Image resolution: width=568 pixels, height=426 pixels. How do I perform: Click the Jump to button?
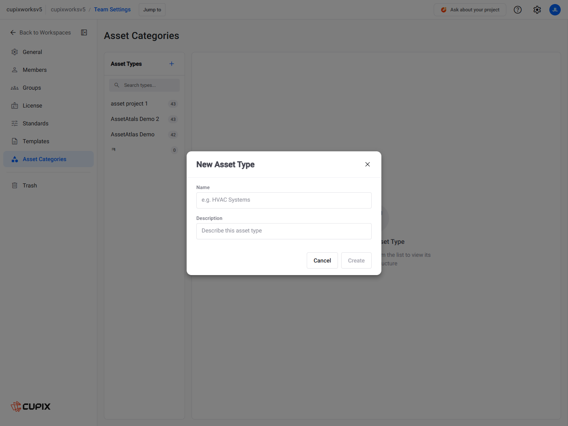[152, 10]
